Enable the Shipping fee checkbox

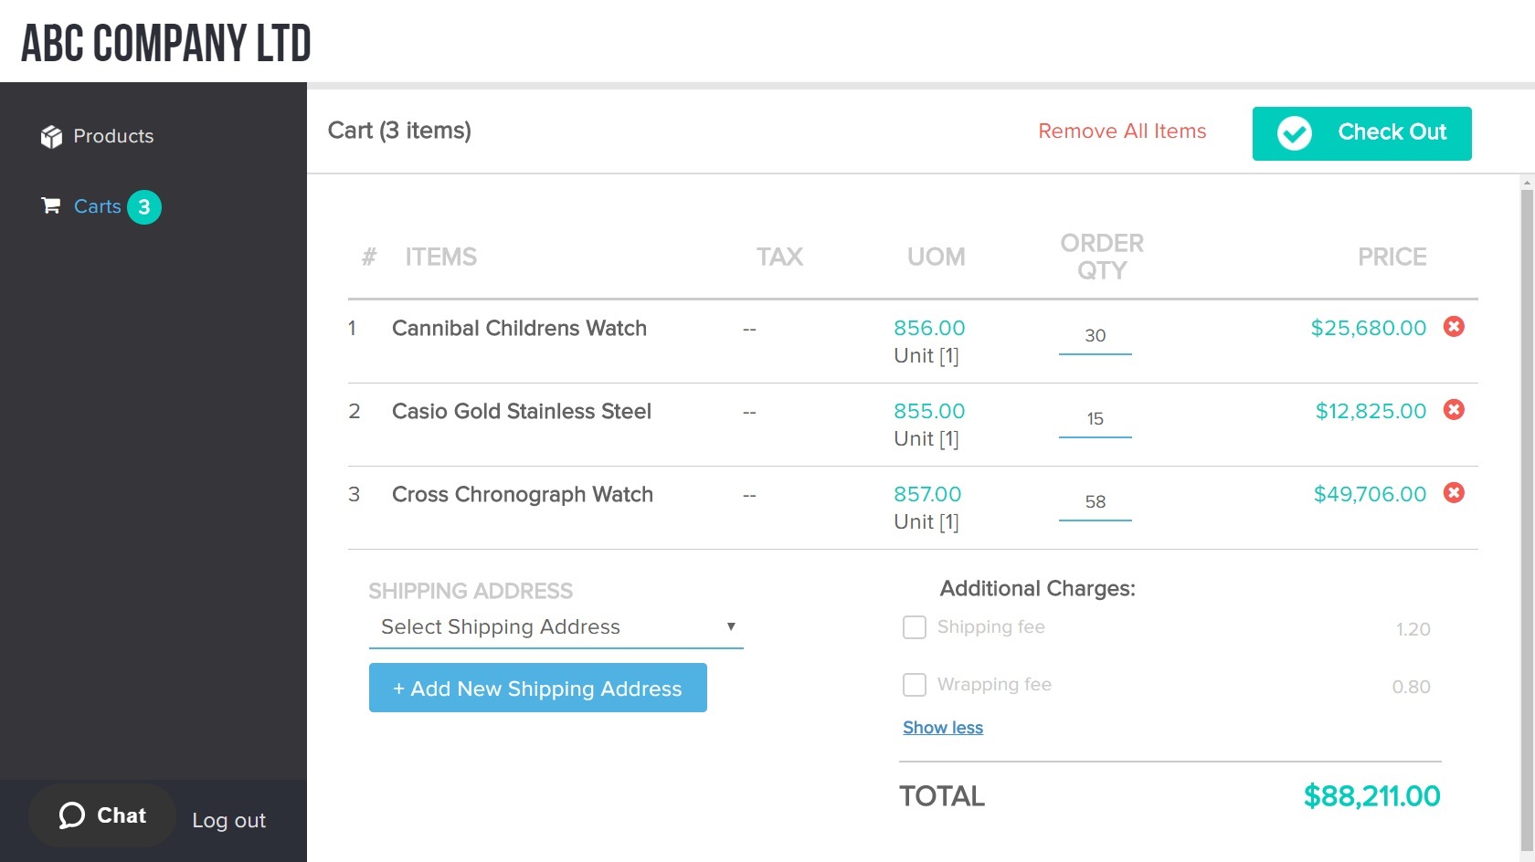(x=914, y=627)
